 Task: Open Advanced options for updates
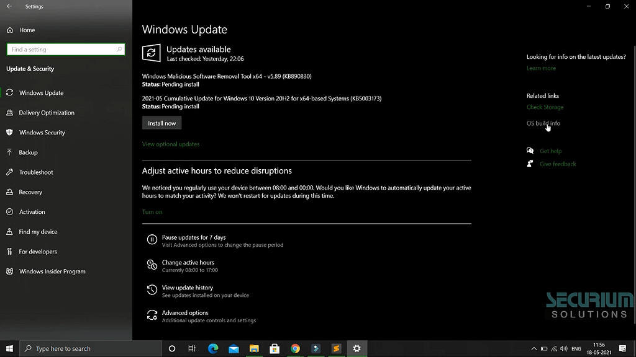click(185, 313)
